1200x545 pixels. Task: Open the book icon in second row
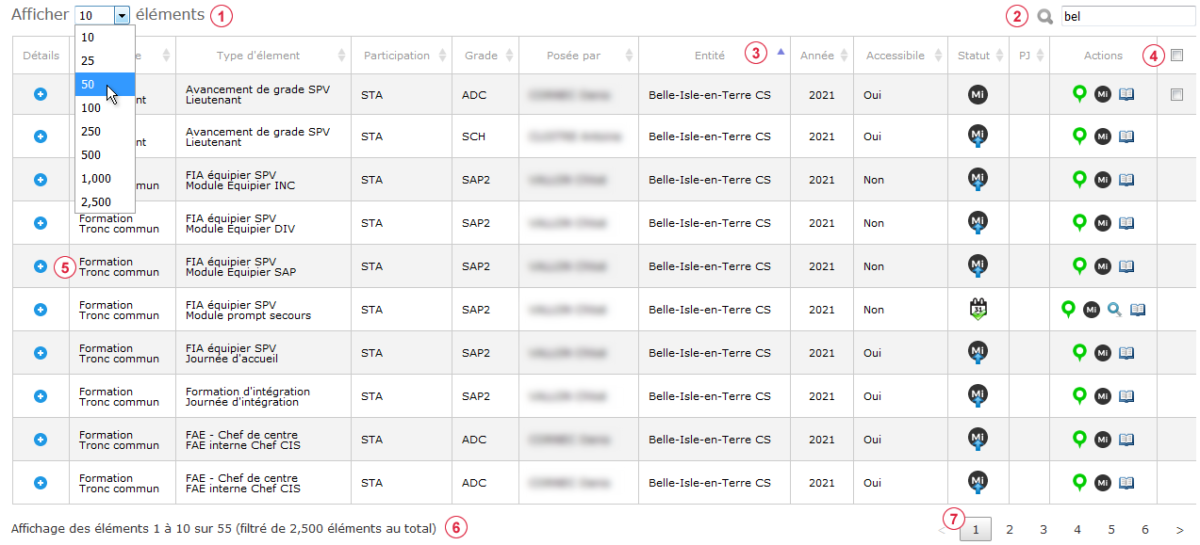point(1126,136)
